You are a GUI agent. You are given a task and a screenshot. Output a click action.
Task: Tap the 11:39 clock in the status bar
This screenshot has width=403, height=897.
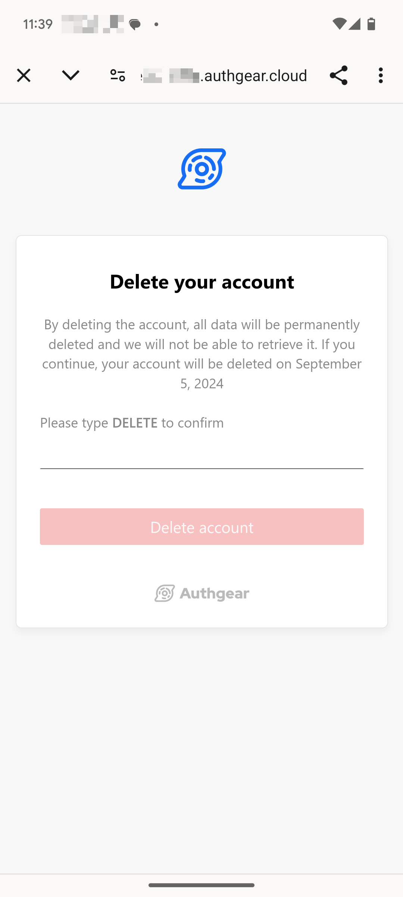point(38,24)
